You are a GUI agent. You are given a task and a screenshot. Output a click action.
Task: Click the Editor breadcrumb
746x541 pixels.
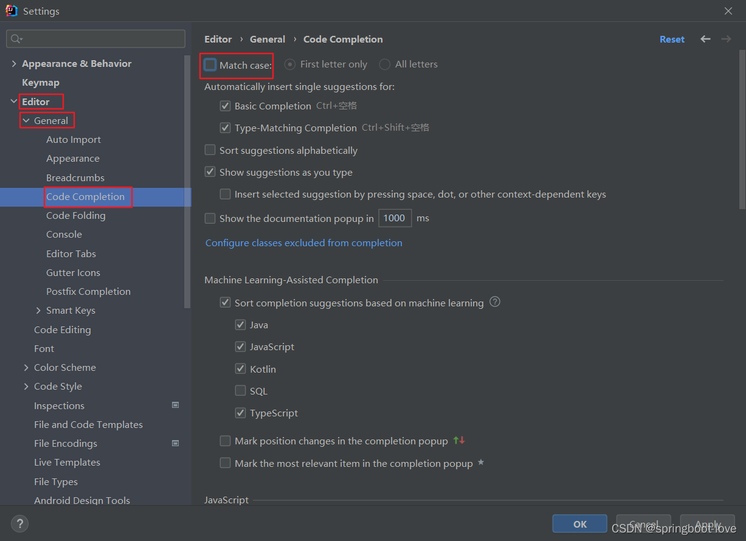[218, 39]
